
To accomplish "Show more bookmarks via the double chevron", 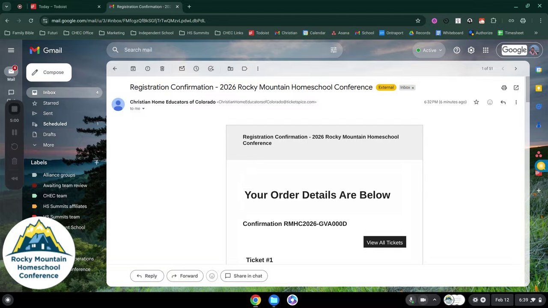I will click(x=536, y=33).
